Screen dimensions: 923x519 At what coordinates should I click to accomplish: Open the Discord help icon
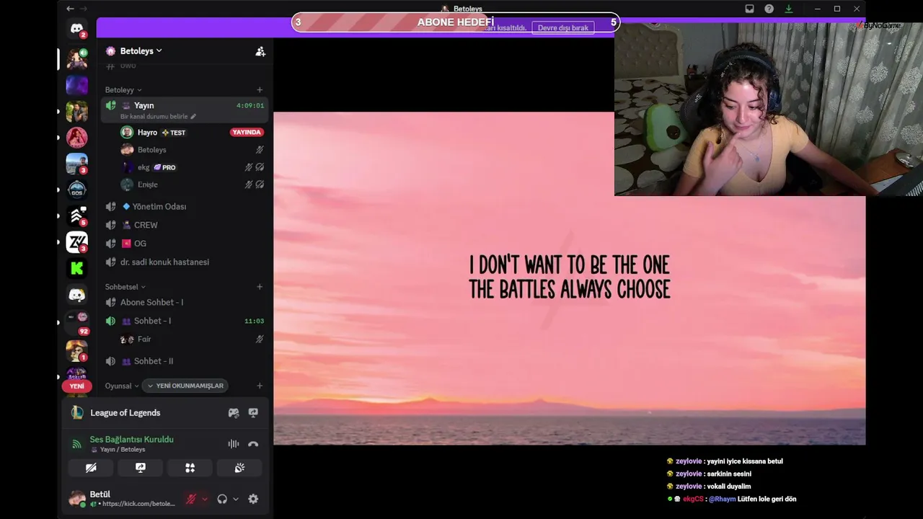pos(769,9)
